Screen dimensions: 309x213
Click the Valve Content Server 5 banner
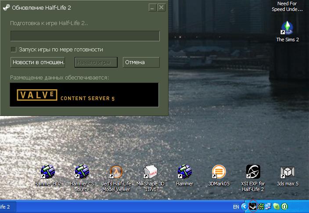click(84, 95)
